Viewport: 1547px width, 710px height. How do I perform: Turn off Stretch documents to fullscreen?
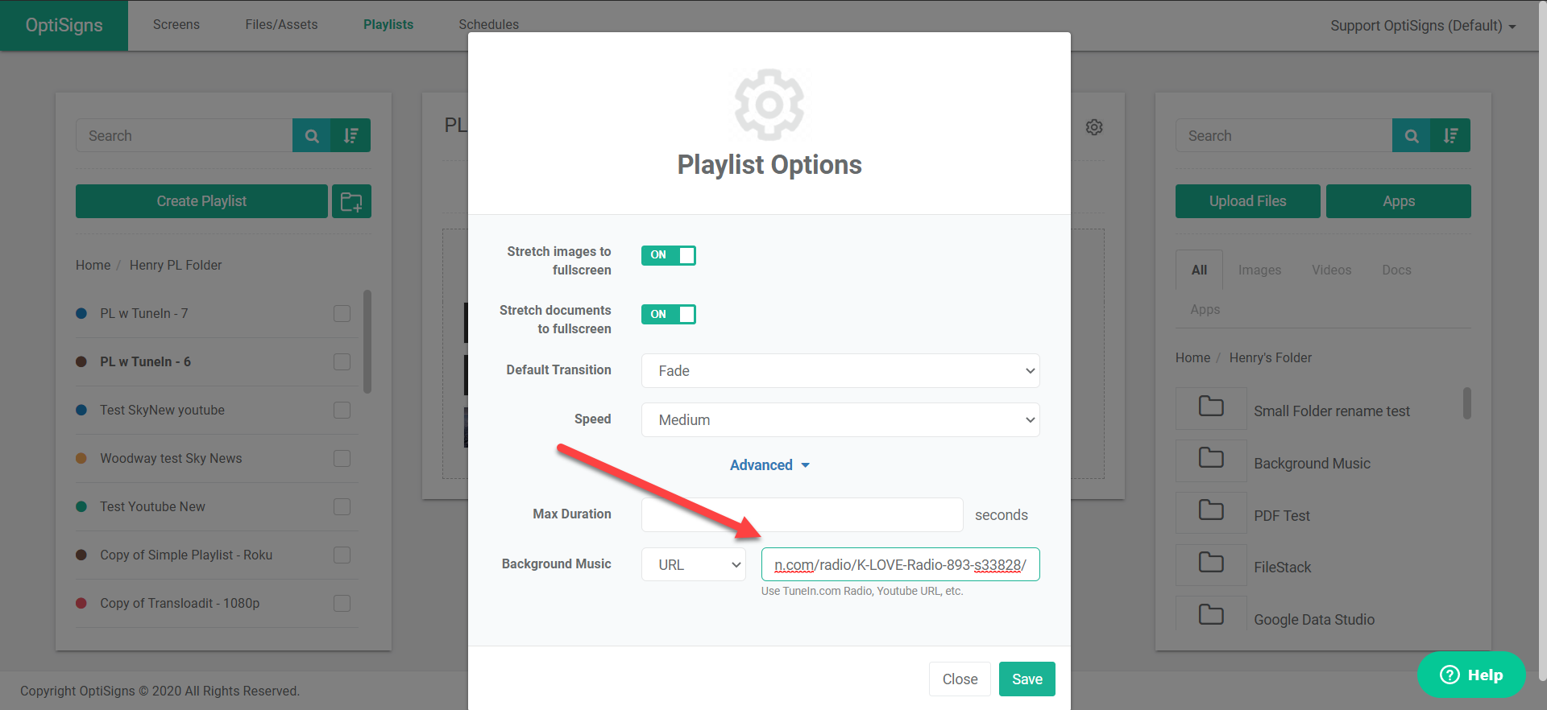click(668, 314)
